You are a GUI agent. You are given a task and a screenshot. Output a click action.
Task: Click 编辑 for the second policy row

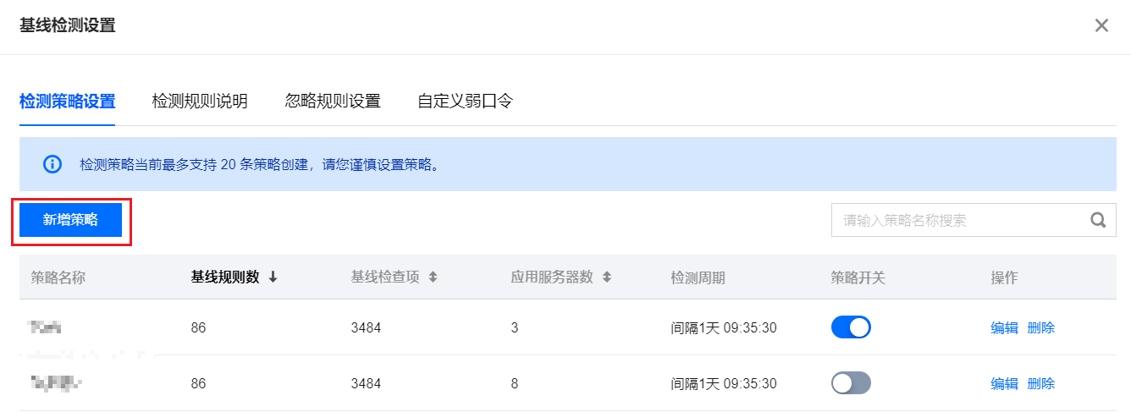coord(1005,384)
